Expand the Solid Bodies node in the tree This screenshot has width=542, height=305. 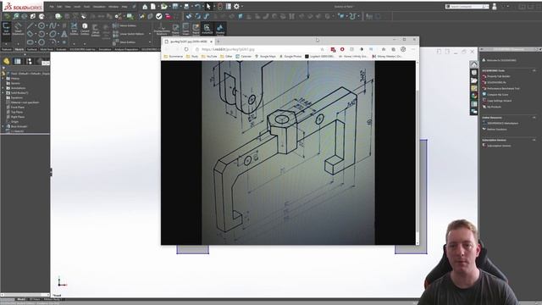pyautogui.click(x=3, y=93)
